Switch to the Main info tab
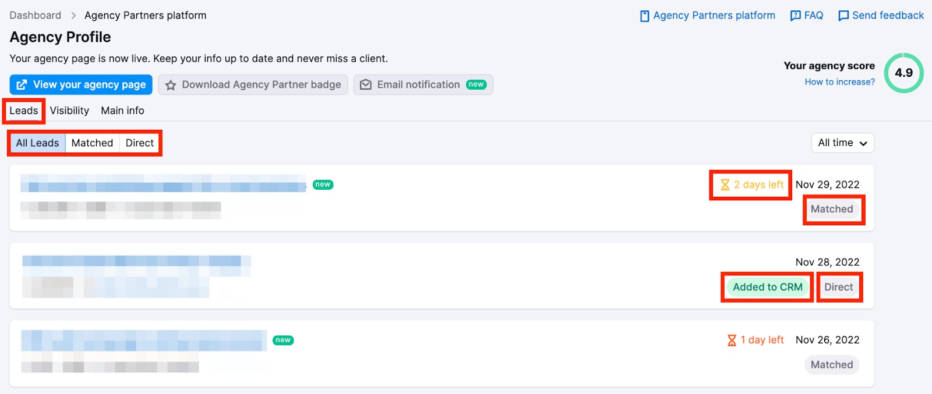 122,111
